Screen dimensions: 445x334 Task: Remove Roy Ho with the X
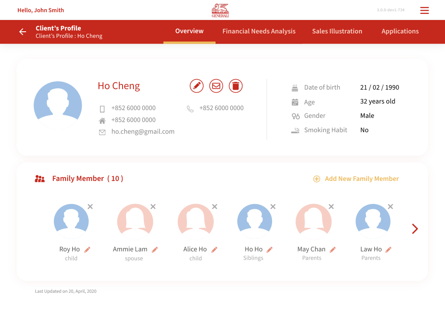(90, 207)
